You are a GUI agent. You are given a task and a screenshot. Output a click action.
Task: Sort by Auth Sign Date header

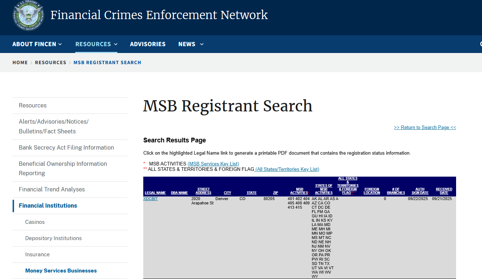click(420, 191)
